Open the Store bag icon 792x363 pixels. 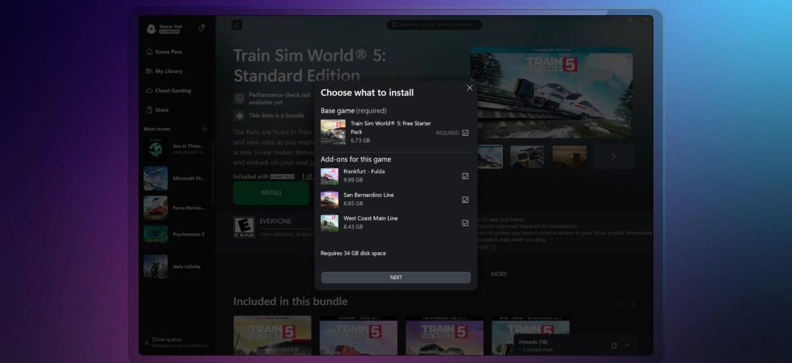pos(149,110)
